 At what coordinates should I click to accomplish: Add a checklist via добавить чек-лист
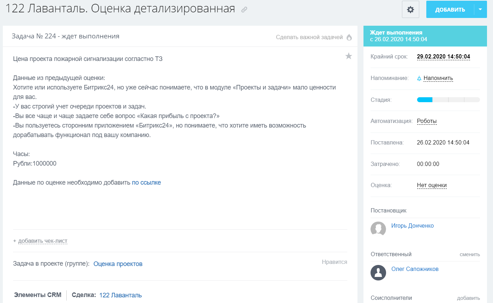tap(42, 241)
